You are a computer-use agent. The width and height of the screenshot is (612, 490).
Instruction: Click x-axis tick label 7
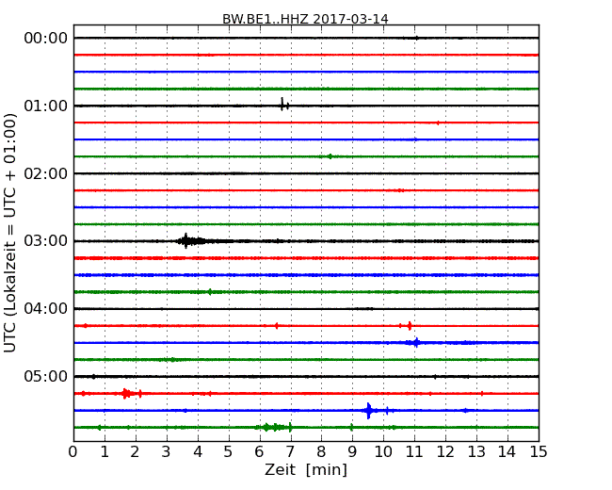click(290, 452)
